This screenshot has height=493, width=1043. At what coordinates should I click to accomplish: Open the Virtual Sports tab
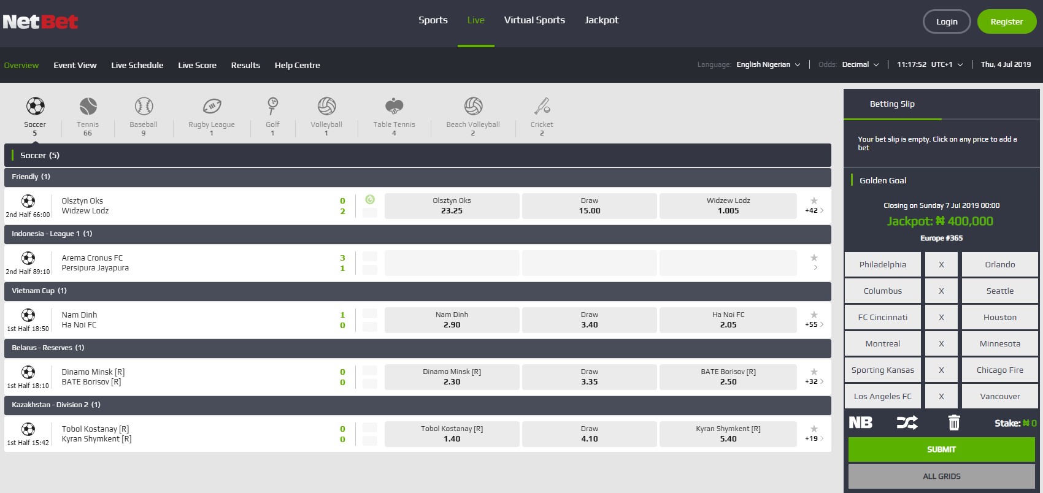click(x=534, y=20)
